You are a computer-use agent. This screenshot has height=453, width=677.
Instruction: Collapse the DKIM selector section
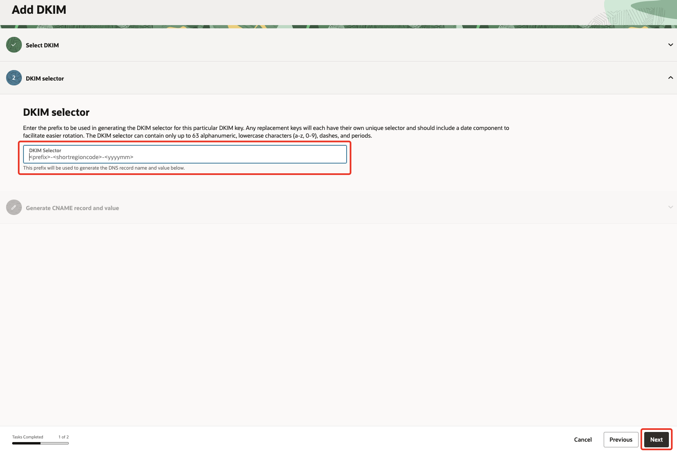(x=671, y=77)
